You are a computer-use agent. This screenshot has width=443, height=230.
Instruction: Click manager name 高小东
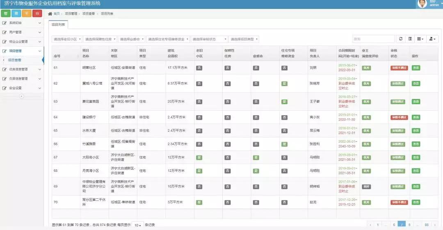pyautogui.click(x=315, y=117)
